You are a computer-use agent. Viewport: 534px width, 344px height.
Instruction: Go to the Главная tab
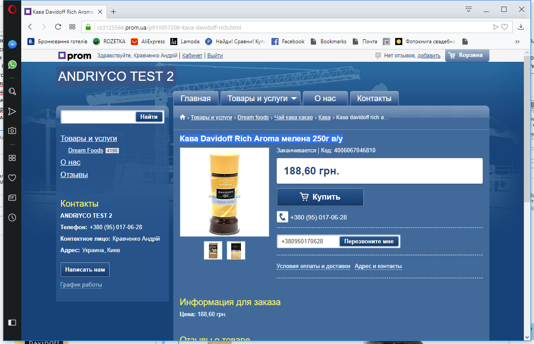point(195,98)
